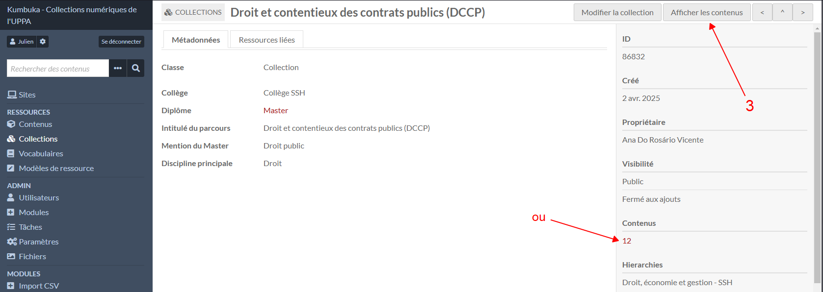Open Tâches admin page
Screen dimensions: 823x292
coord(30,227)
